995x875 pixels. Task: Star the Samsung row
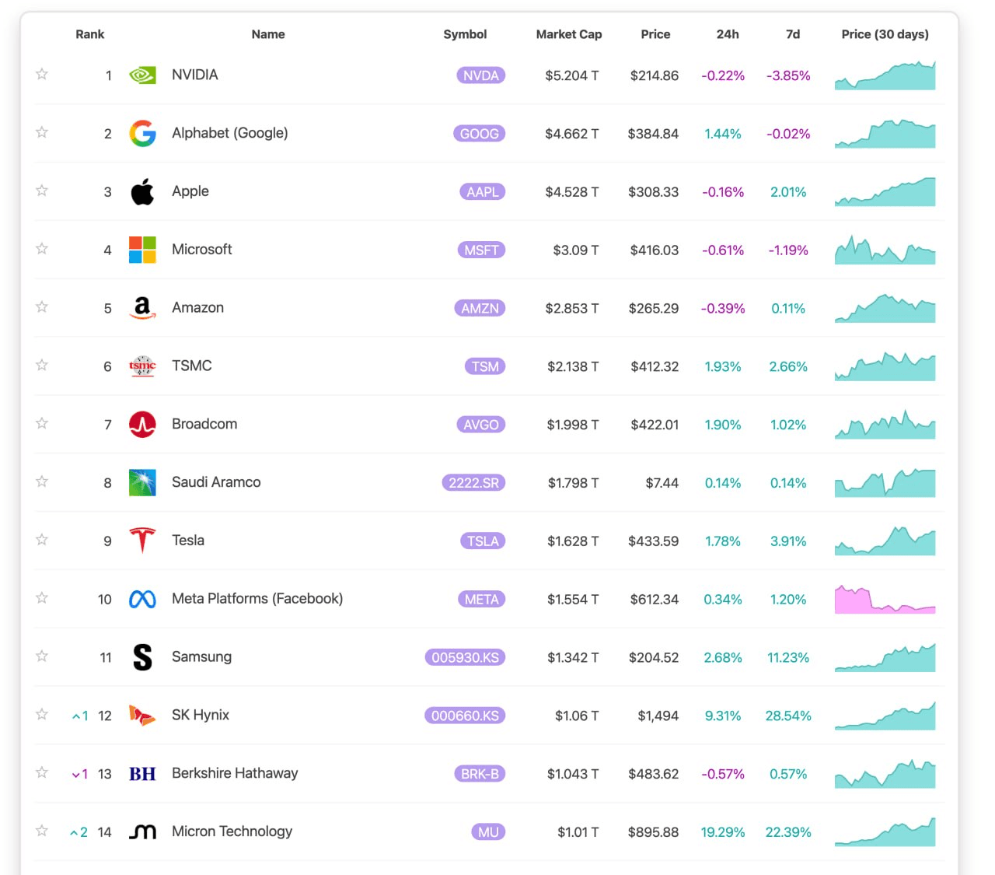(x=42, y=656)
